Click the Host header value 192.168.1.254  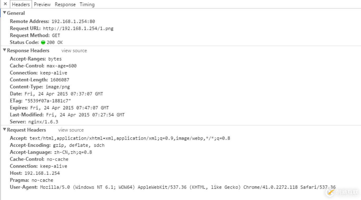pos(42,173)
